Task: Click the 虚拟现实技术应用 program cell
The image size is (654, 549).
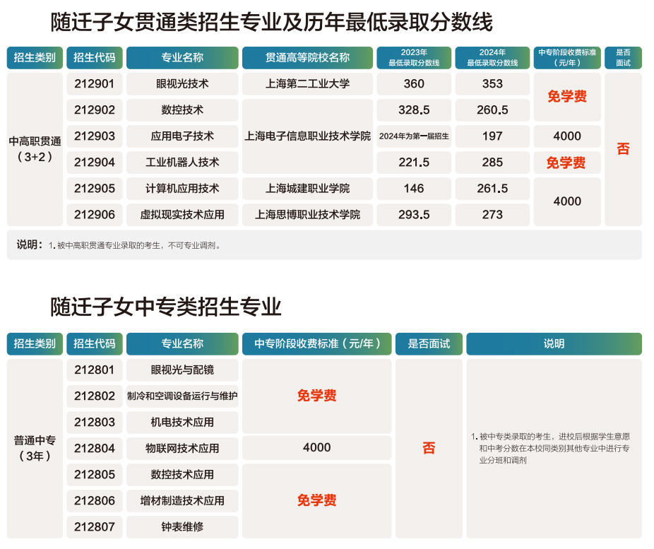Action: pyautogui.click(x=182, y=215)
